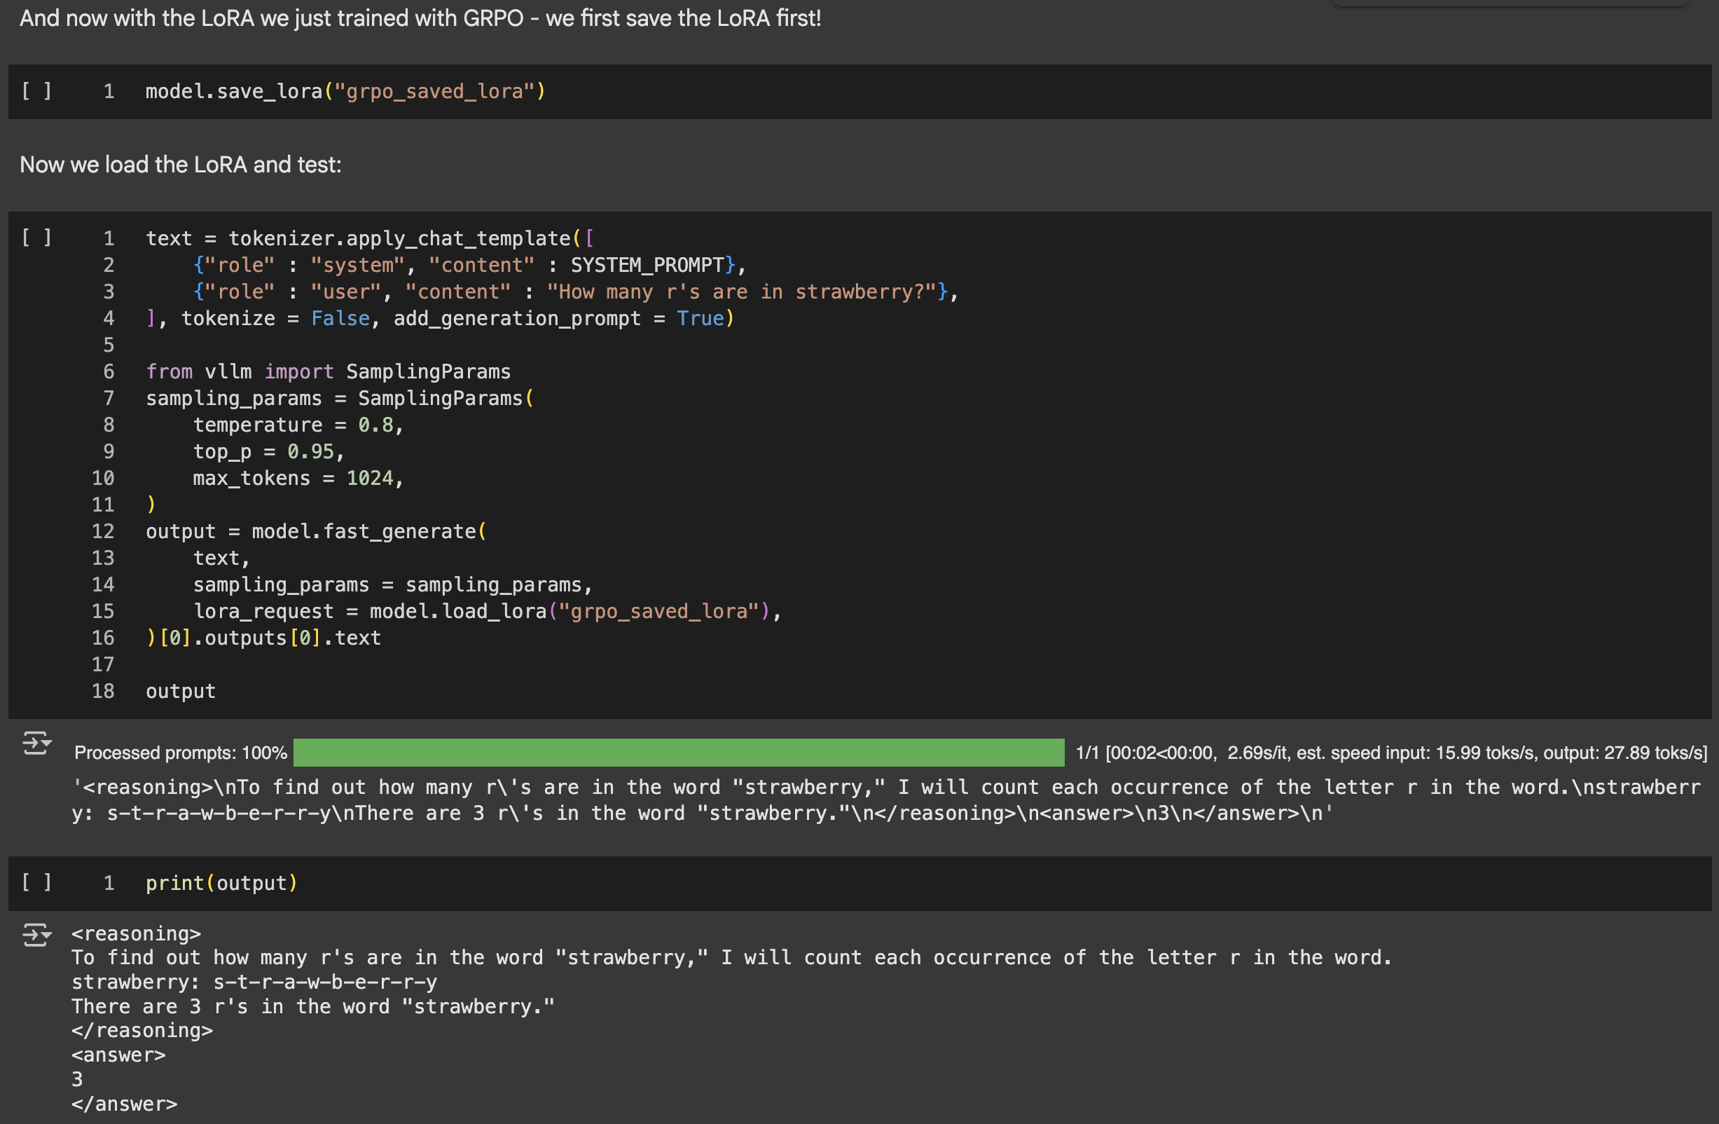
Task: Toggle output actions icon beside printed reasoning
Action: tap(36, 935)
